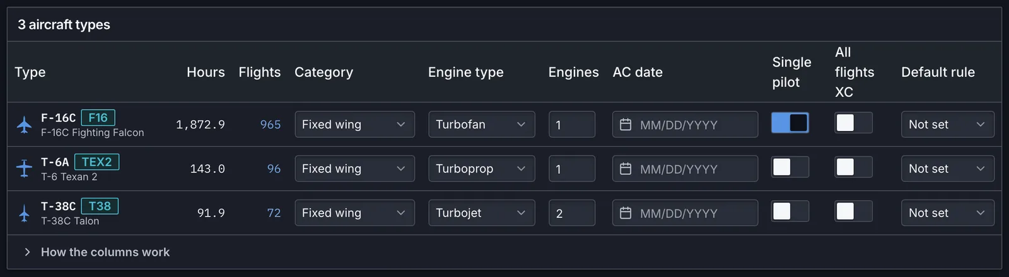Click the Engines count field for T-38C
Screen dimensions: 1009x277
coord(572,213)
